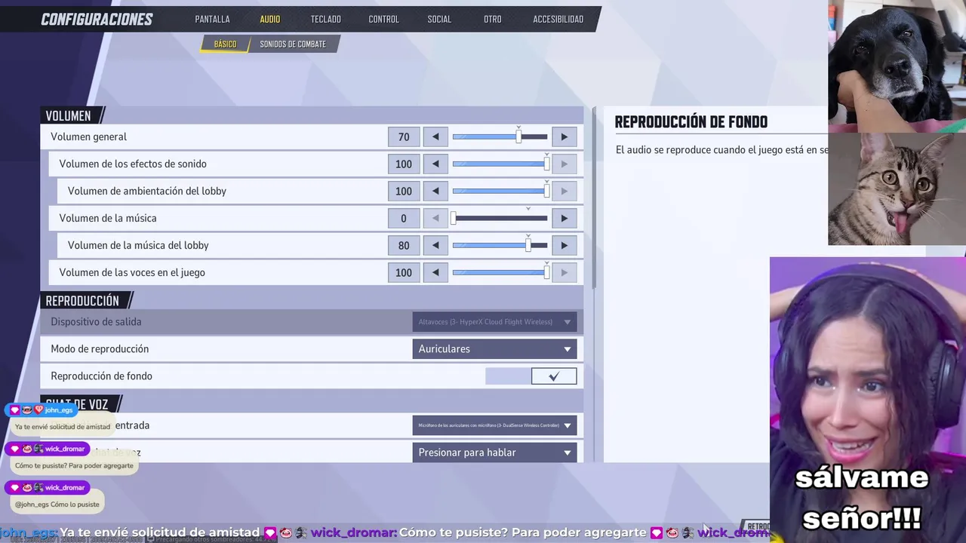The height and width of the screenshot is (543, 966).
Task: Adjust Volumen de las voces en el juego slider
Action: (500, 272)
